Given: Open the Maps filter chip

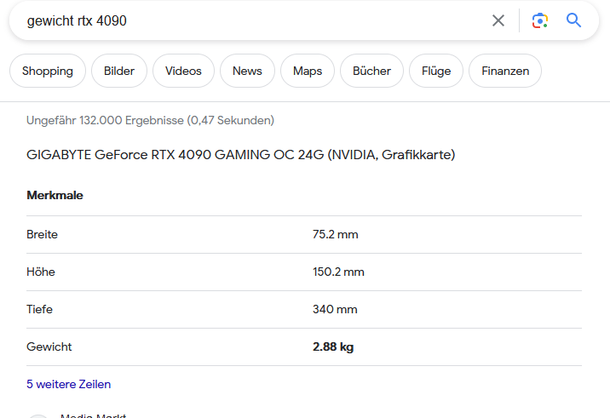Looking at the screenshot, I should tap(308, 71).
